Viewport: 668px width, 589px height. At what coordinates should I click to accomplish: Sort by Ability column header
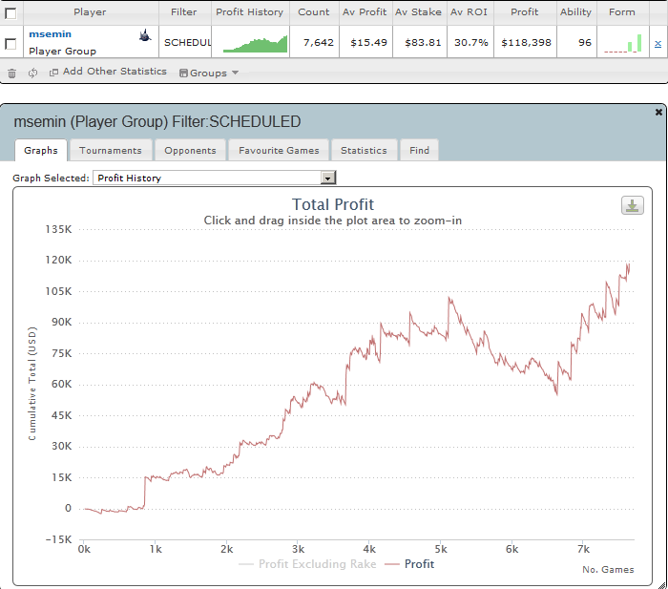(576, 12)
